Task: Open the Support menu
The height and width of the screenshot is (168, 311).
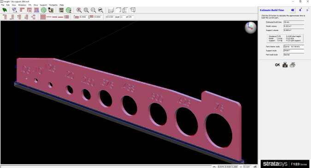Action: point(43,5)
